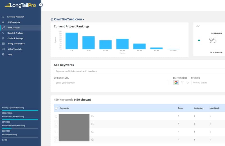The height and width of the screenshot is (146, 225).
Task: Click the improved count 95
Action: point(213,40)
